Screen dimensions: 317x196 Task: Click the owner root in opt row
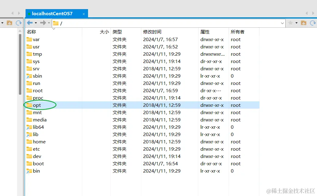pos(236,105)
